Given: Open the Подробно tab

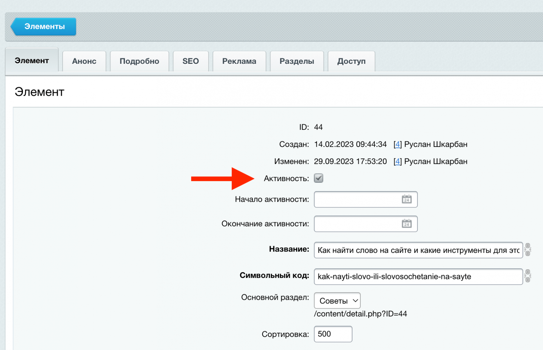Looking at the screenshot, I should click(140, 61).
